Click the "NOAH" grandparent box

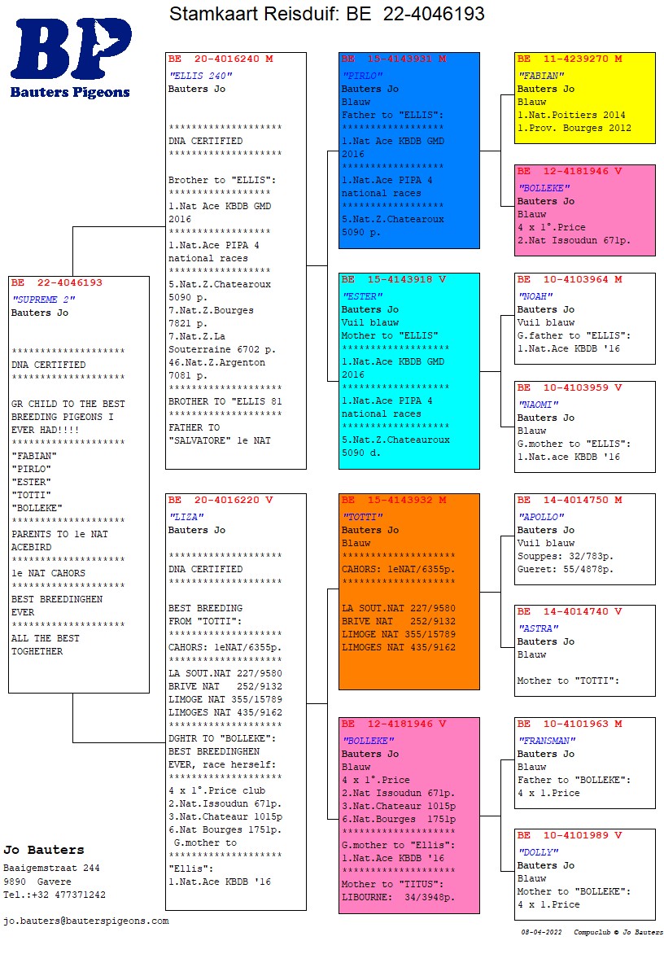pos(584,318)
